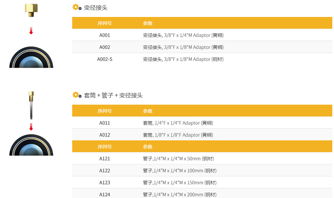Click the tube with brass sleeve image

[31, 105]
